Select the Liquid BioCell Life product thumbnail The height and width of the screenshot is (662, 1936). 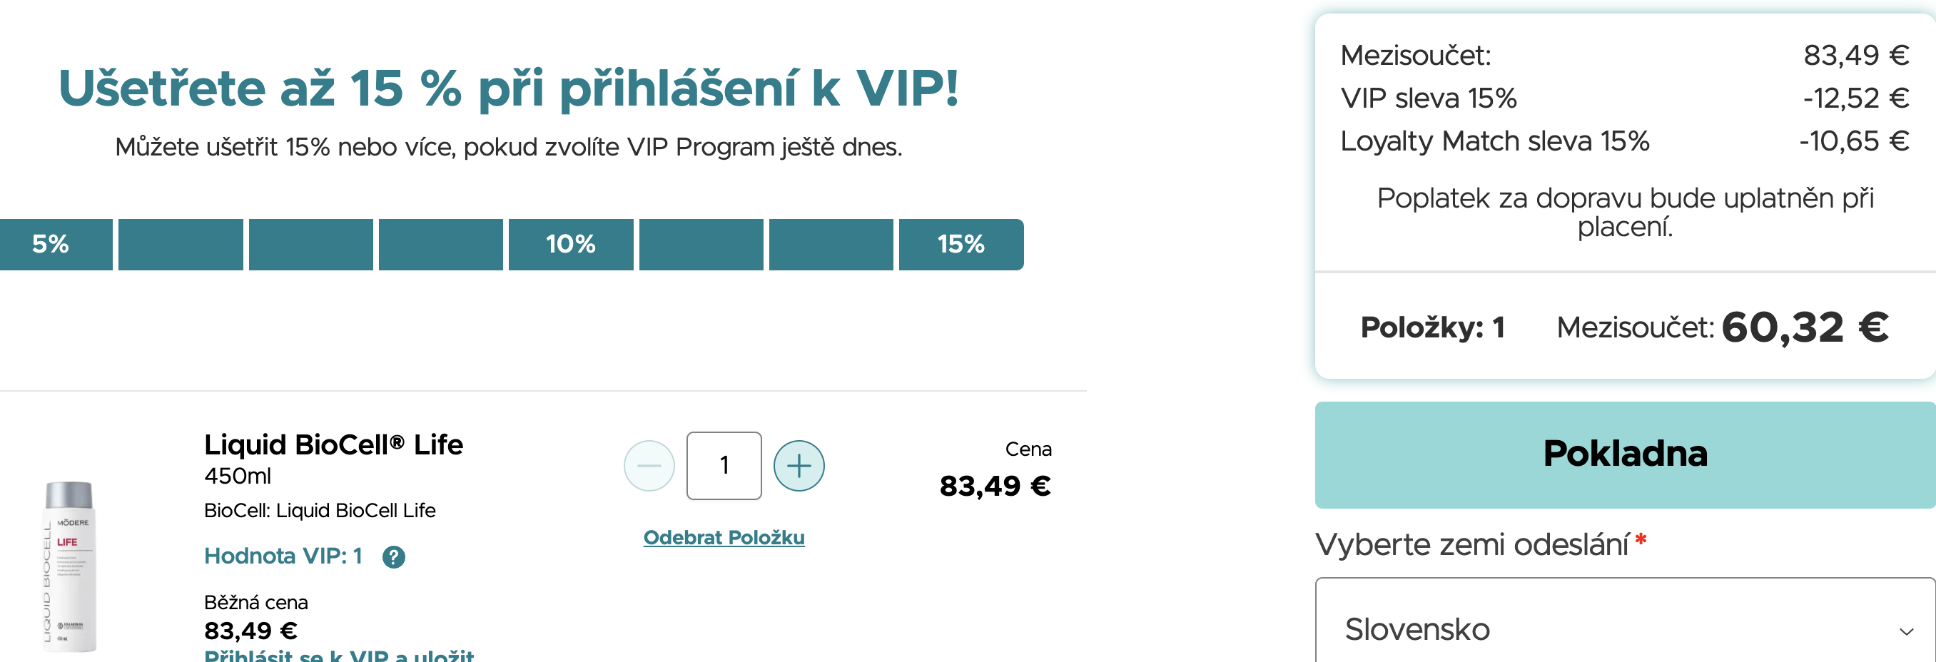tap(69, 567)
